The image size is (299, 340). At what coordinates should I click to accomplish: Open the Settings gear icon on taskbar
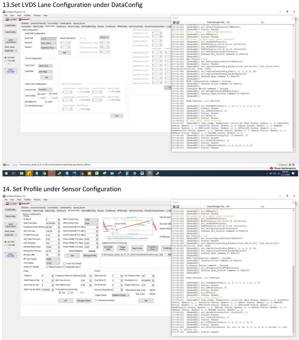tap(135, 173)
